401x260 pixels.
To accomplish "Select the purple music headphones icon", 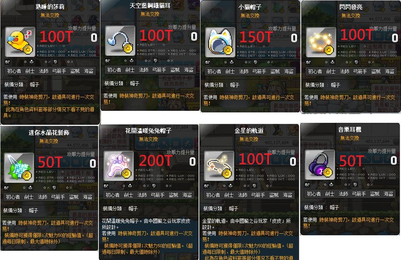I will coord(320,165).
